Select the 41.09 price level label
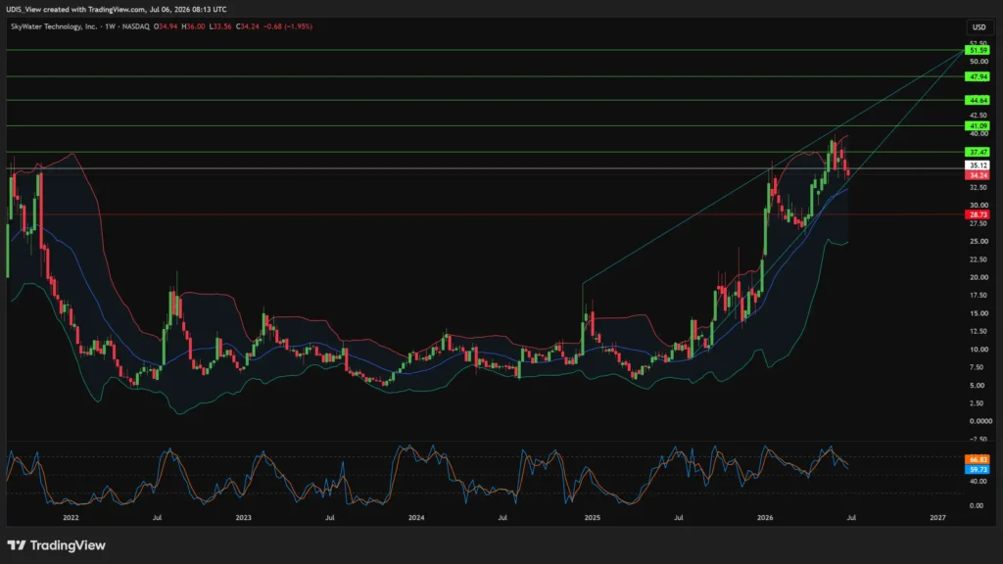Viewport: 1003px width, 564px height. pos(979,126)
